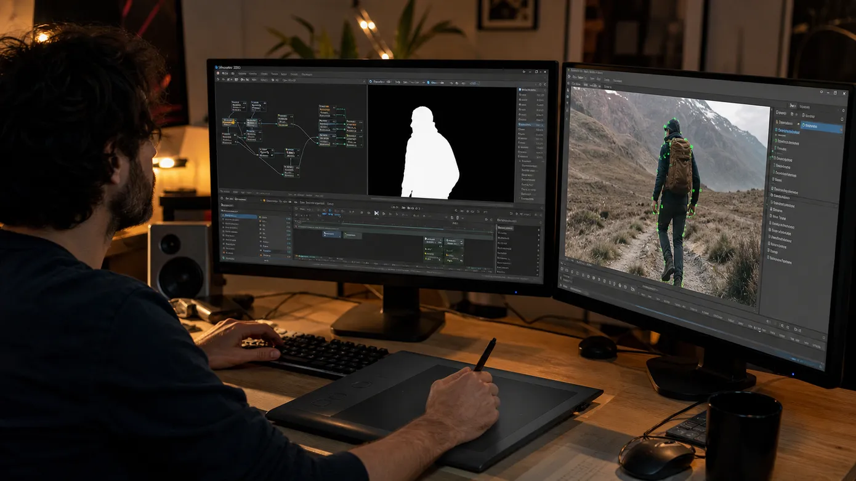Click the first toolbar icon below left monitor menu bar

[218, 79]
